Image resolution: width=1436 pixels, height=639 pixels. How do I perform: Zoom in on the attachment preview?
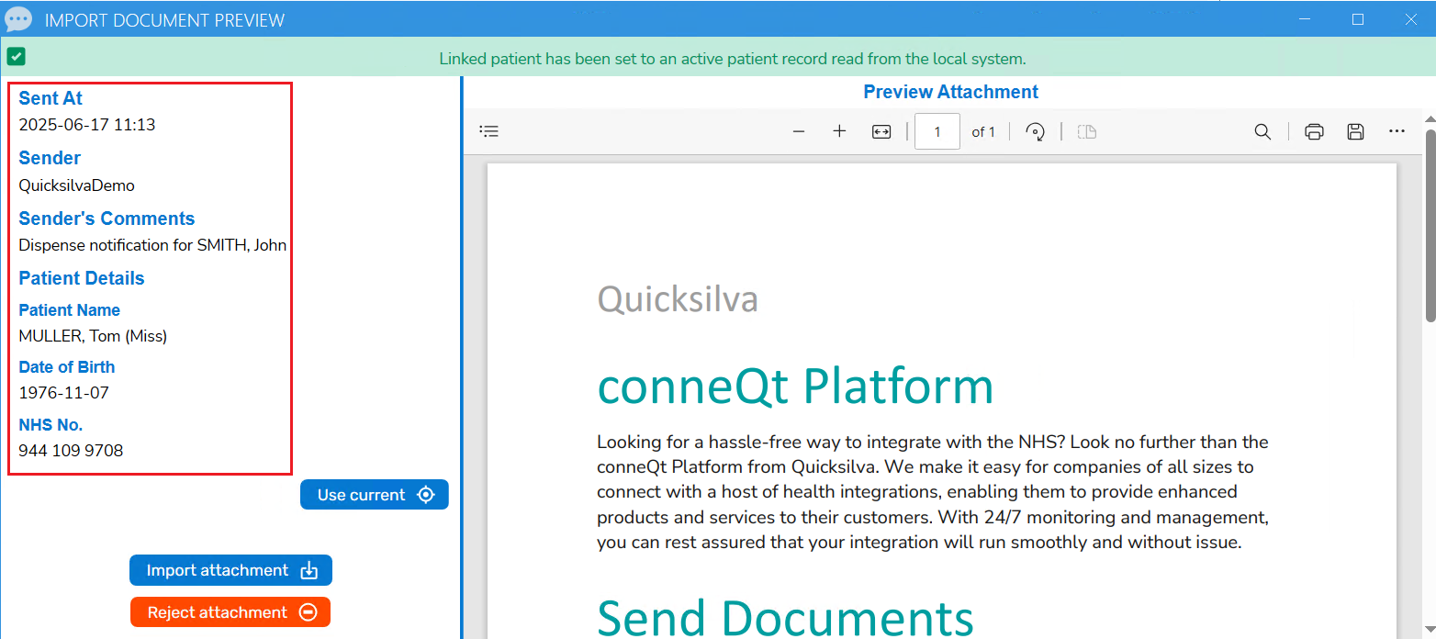[838, 131]
